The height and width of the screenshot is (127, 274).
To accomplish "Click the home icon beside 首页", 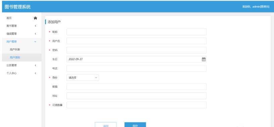I will (x=35, y=18).
